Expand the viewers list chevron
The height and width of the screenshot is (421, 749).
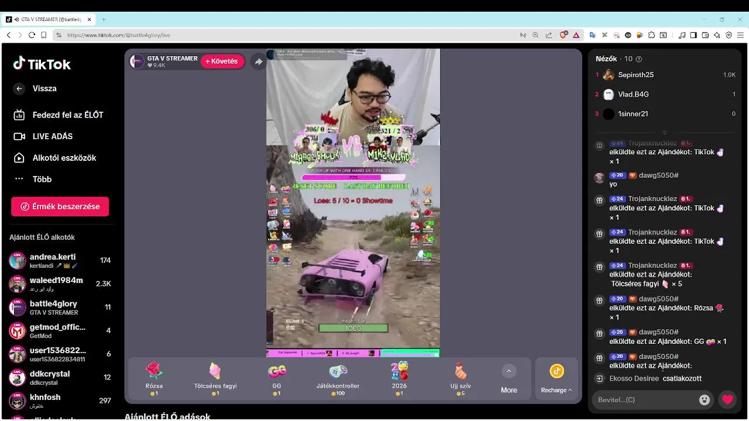click(664, 132)
